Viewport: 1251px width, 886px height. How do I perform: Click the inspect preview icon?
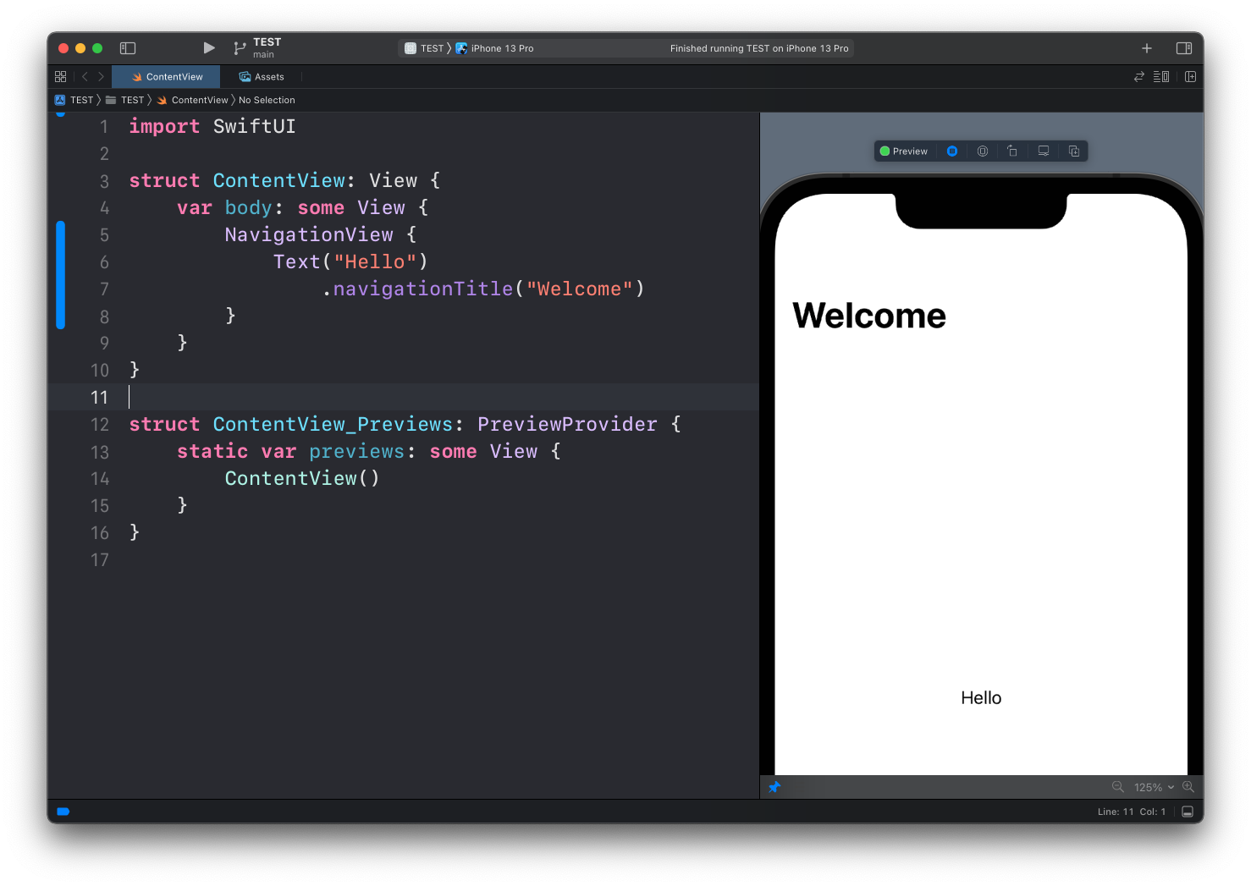coord(983,151)
